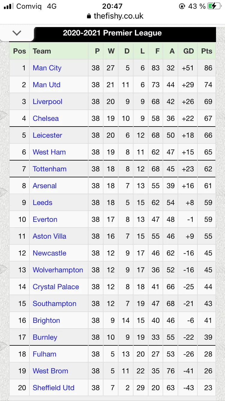225x401 pixels.
Task: Open the Sheffield Utd team link
Action: coord(53,388)
